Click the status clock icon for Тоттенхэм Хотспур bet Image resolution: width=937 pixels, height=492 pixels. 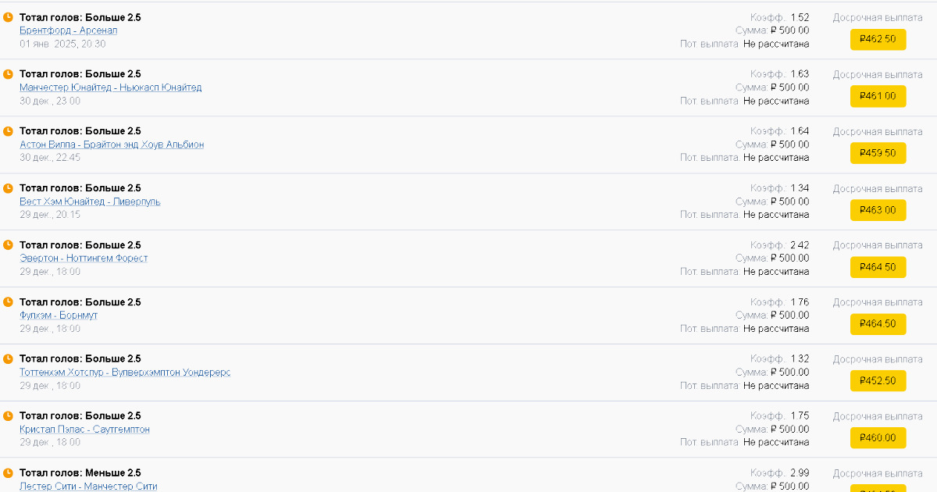click(x=8, y=359)
